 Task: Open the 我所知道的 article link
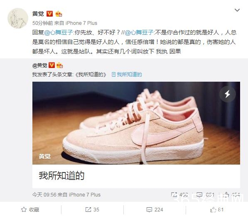[127, 74]
